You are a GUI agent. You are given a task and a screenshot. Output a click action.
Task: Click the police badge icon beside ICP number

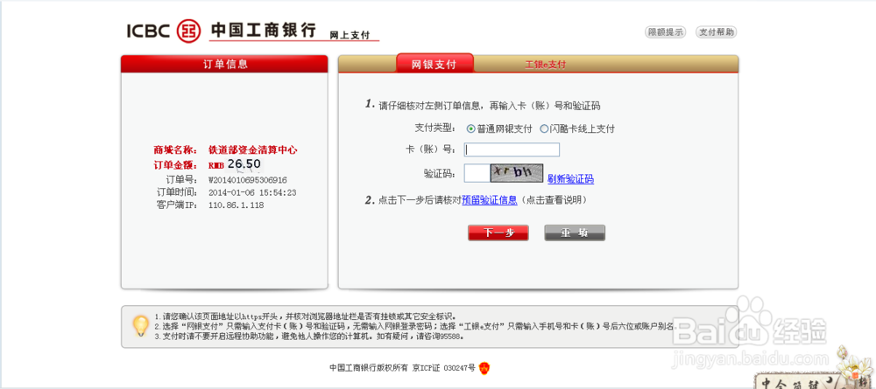[x=484, y=368]
